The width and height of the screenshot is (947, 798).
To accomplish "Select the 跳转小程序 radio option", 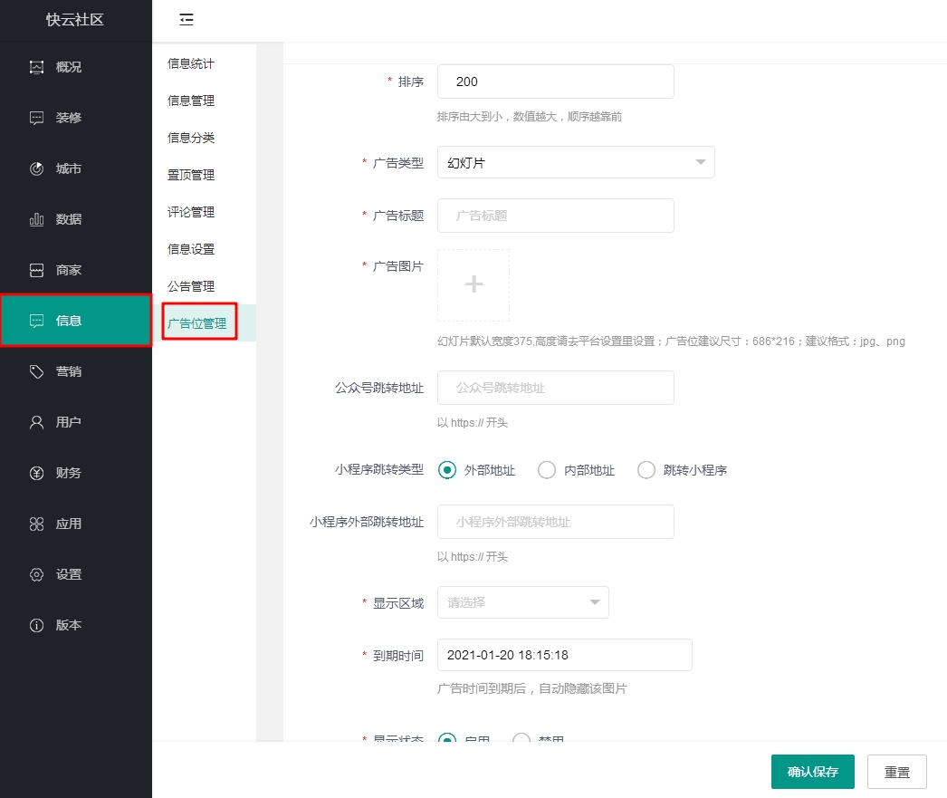I will coord(646,470).
